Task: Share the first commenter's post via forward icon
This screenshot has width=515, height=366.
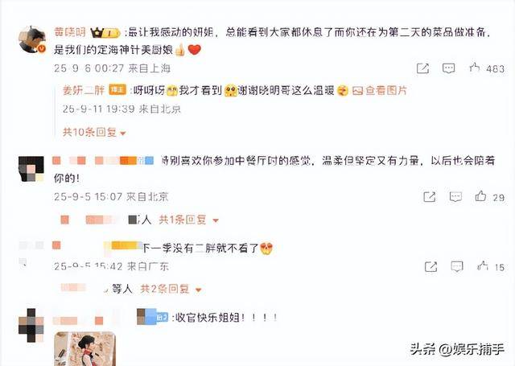Action: point(422,68)
